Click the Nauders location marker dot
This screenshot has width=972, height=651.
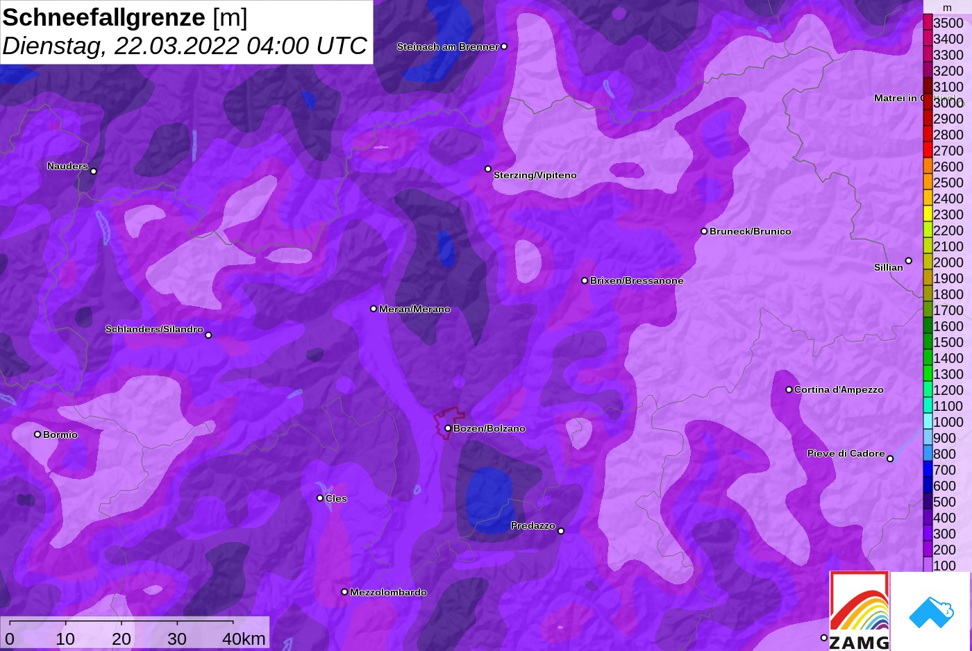[94, 171]
